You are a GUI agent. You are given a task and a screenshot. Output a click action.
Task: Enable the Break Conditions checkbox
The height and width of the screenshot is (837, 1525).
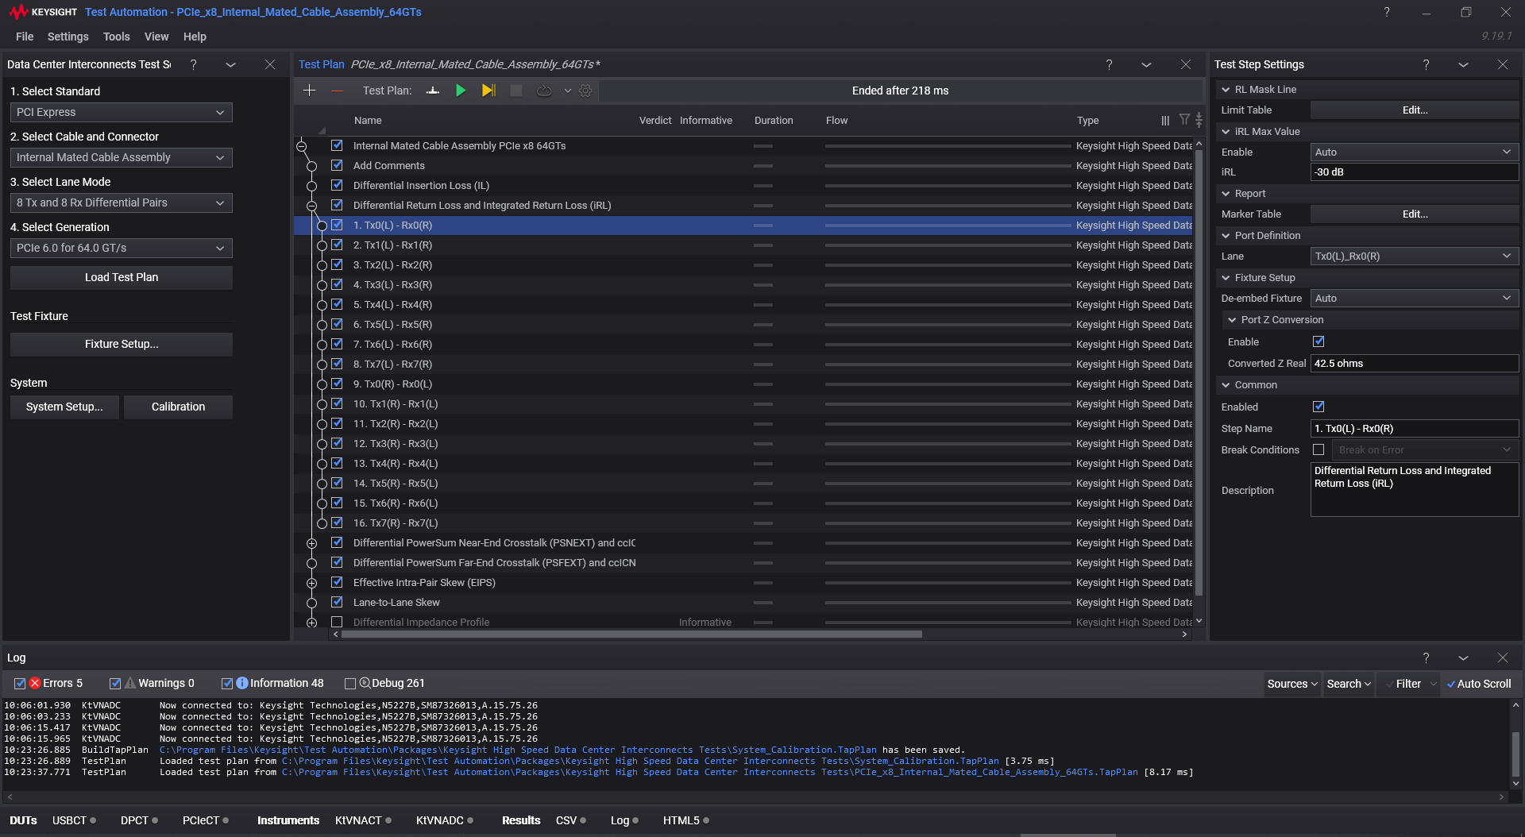(1318, 449)
